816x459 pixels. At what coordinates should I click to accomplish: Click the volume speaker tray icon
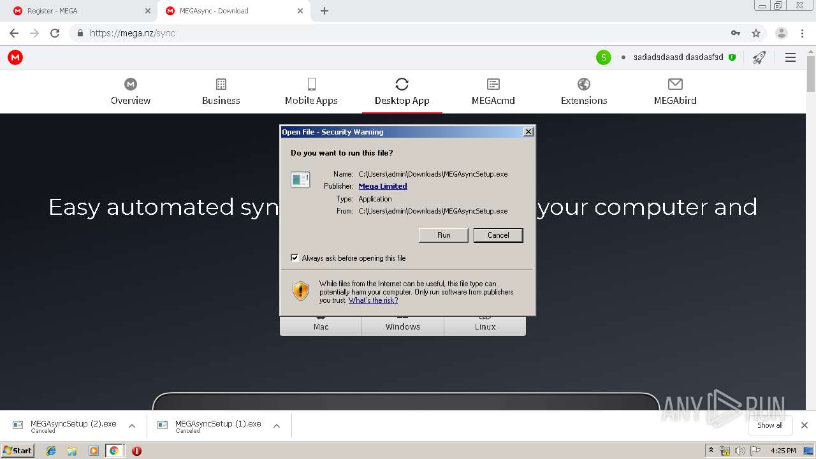click(x=739, y=451)
